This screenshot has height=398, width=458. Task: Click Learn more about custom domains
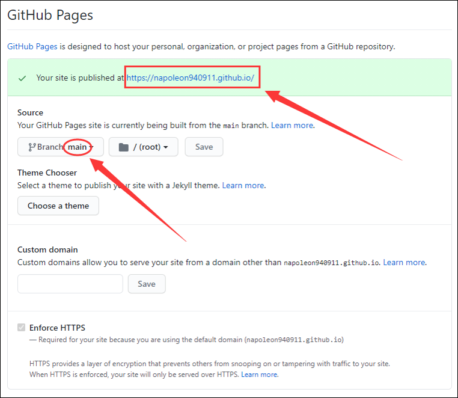coord(405,262)
